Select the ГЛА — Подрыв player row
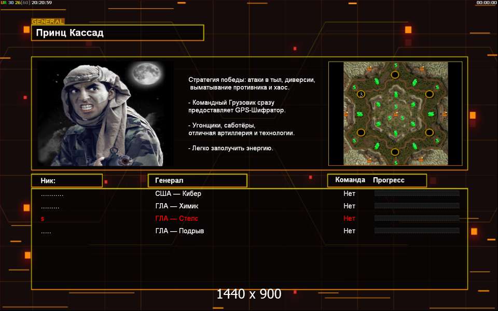The width and height of the screenshot is (498, 311). click(179, 231)
